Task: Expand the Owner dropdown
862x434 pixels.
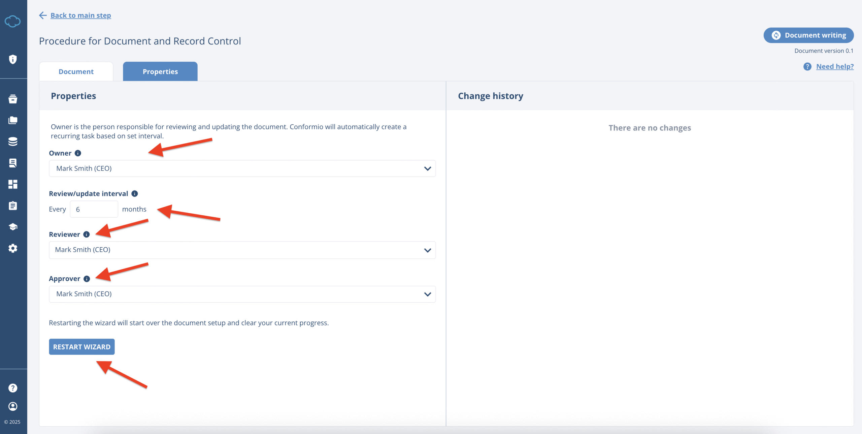Action: [242, 168]
